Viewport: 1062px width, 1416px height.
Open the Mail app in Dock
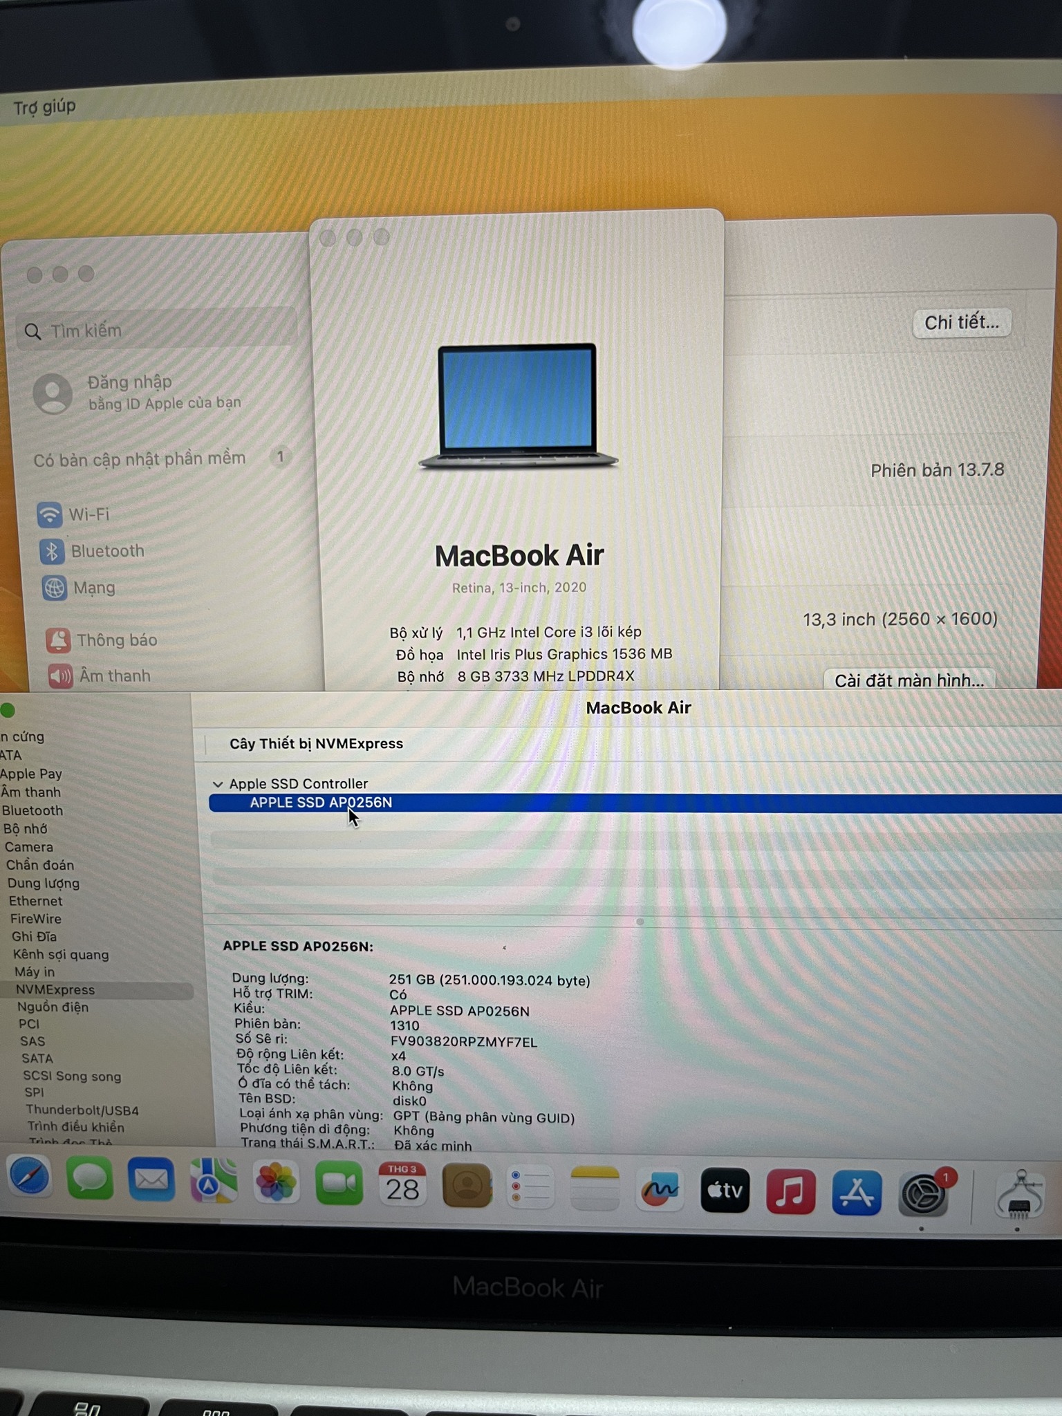[x=151, y=1180]
